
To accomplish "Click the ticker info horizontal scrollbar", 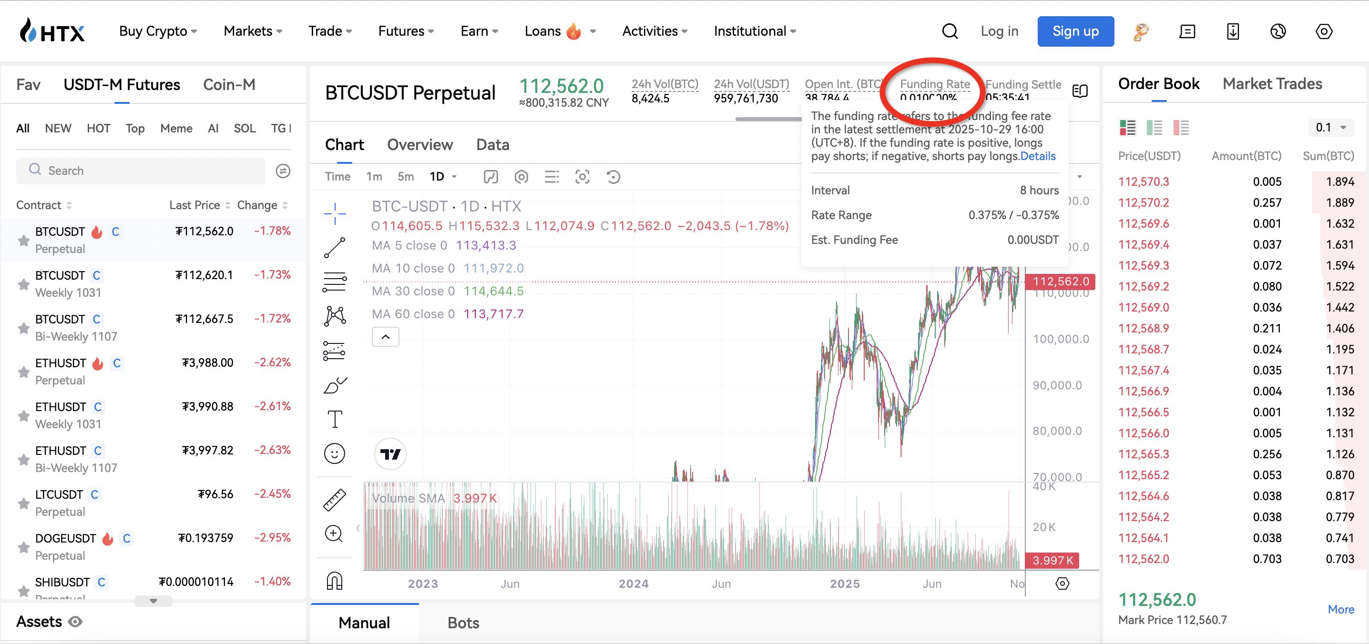I will (768, 119).
